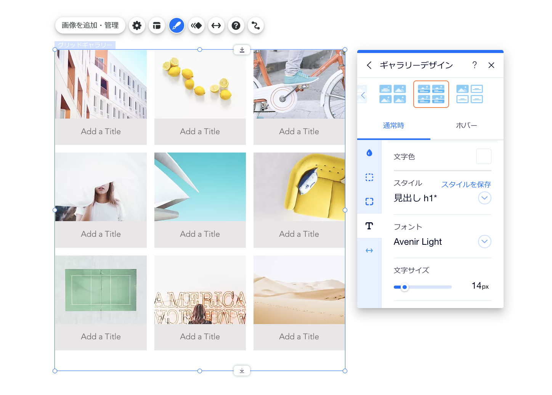Click the 文字色 color swatch
The height and width of the screenshot is (395, 552).
click(484, 156)
